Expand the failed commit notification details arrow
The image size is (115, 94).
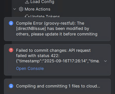(105, 61)
